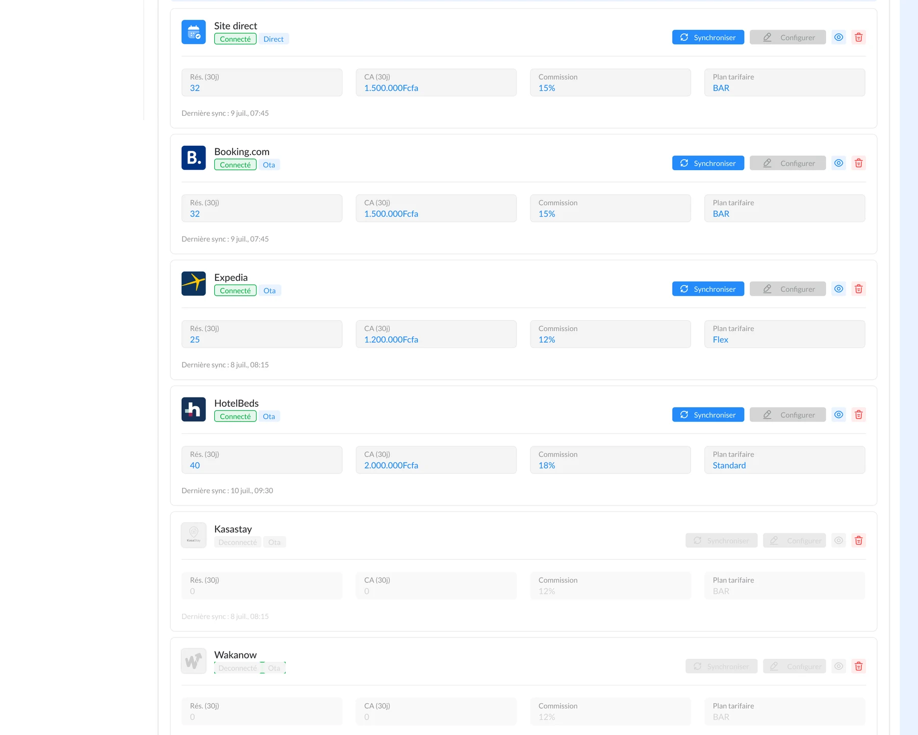Delete the Wakanow channel
The width and height of the screenshot is (918, 735).
coord(858,666)
